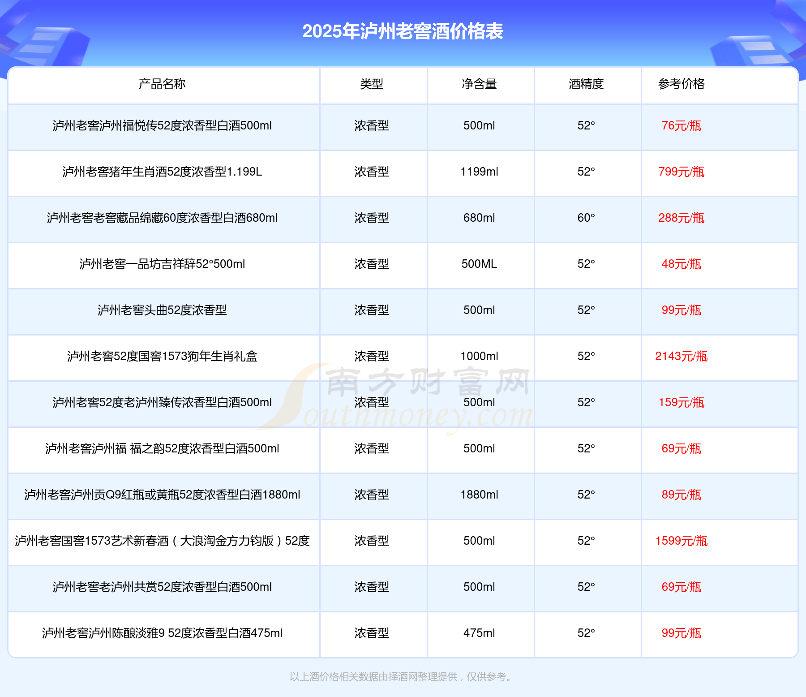The width and height of the screenshot is (806, 697).
Task: Click the "500ml" volume in the 老泸州臻传 row
Action: click(479, 402)
